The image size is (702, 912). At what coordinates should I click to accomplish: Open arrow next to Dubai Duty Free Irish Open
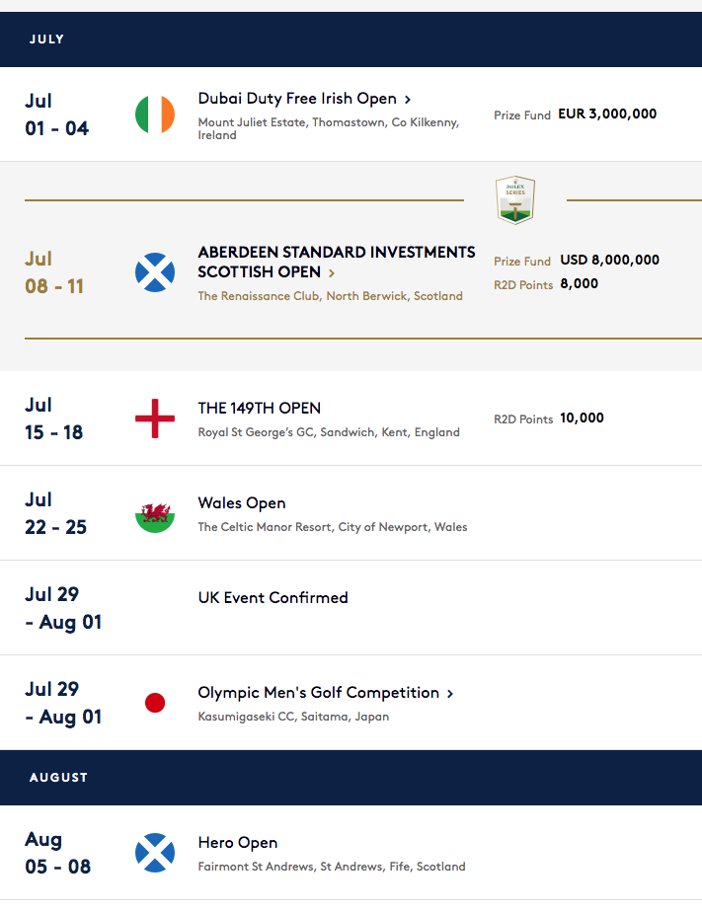point(408,100)
